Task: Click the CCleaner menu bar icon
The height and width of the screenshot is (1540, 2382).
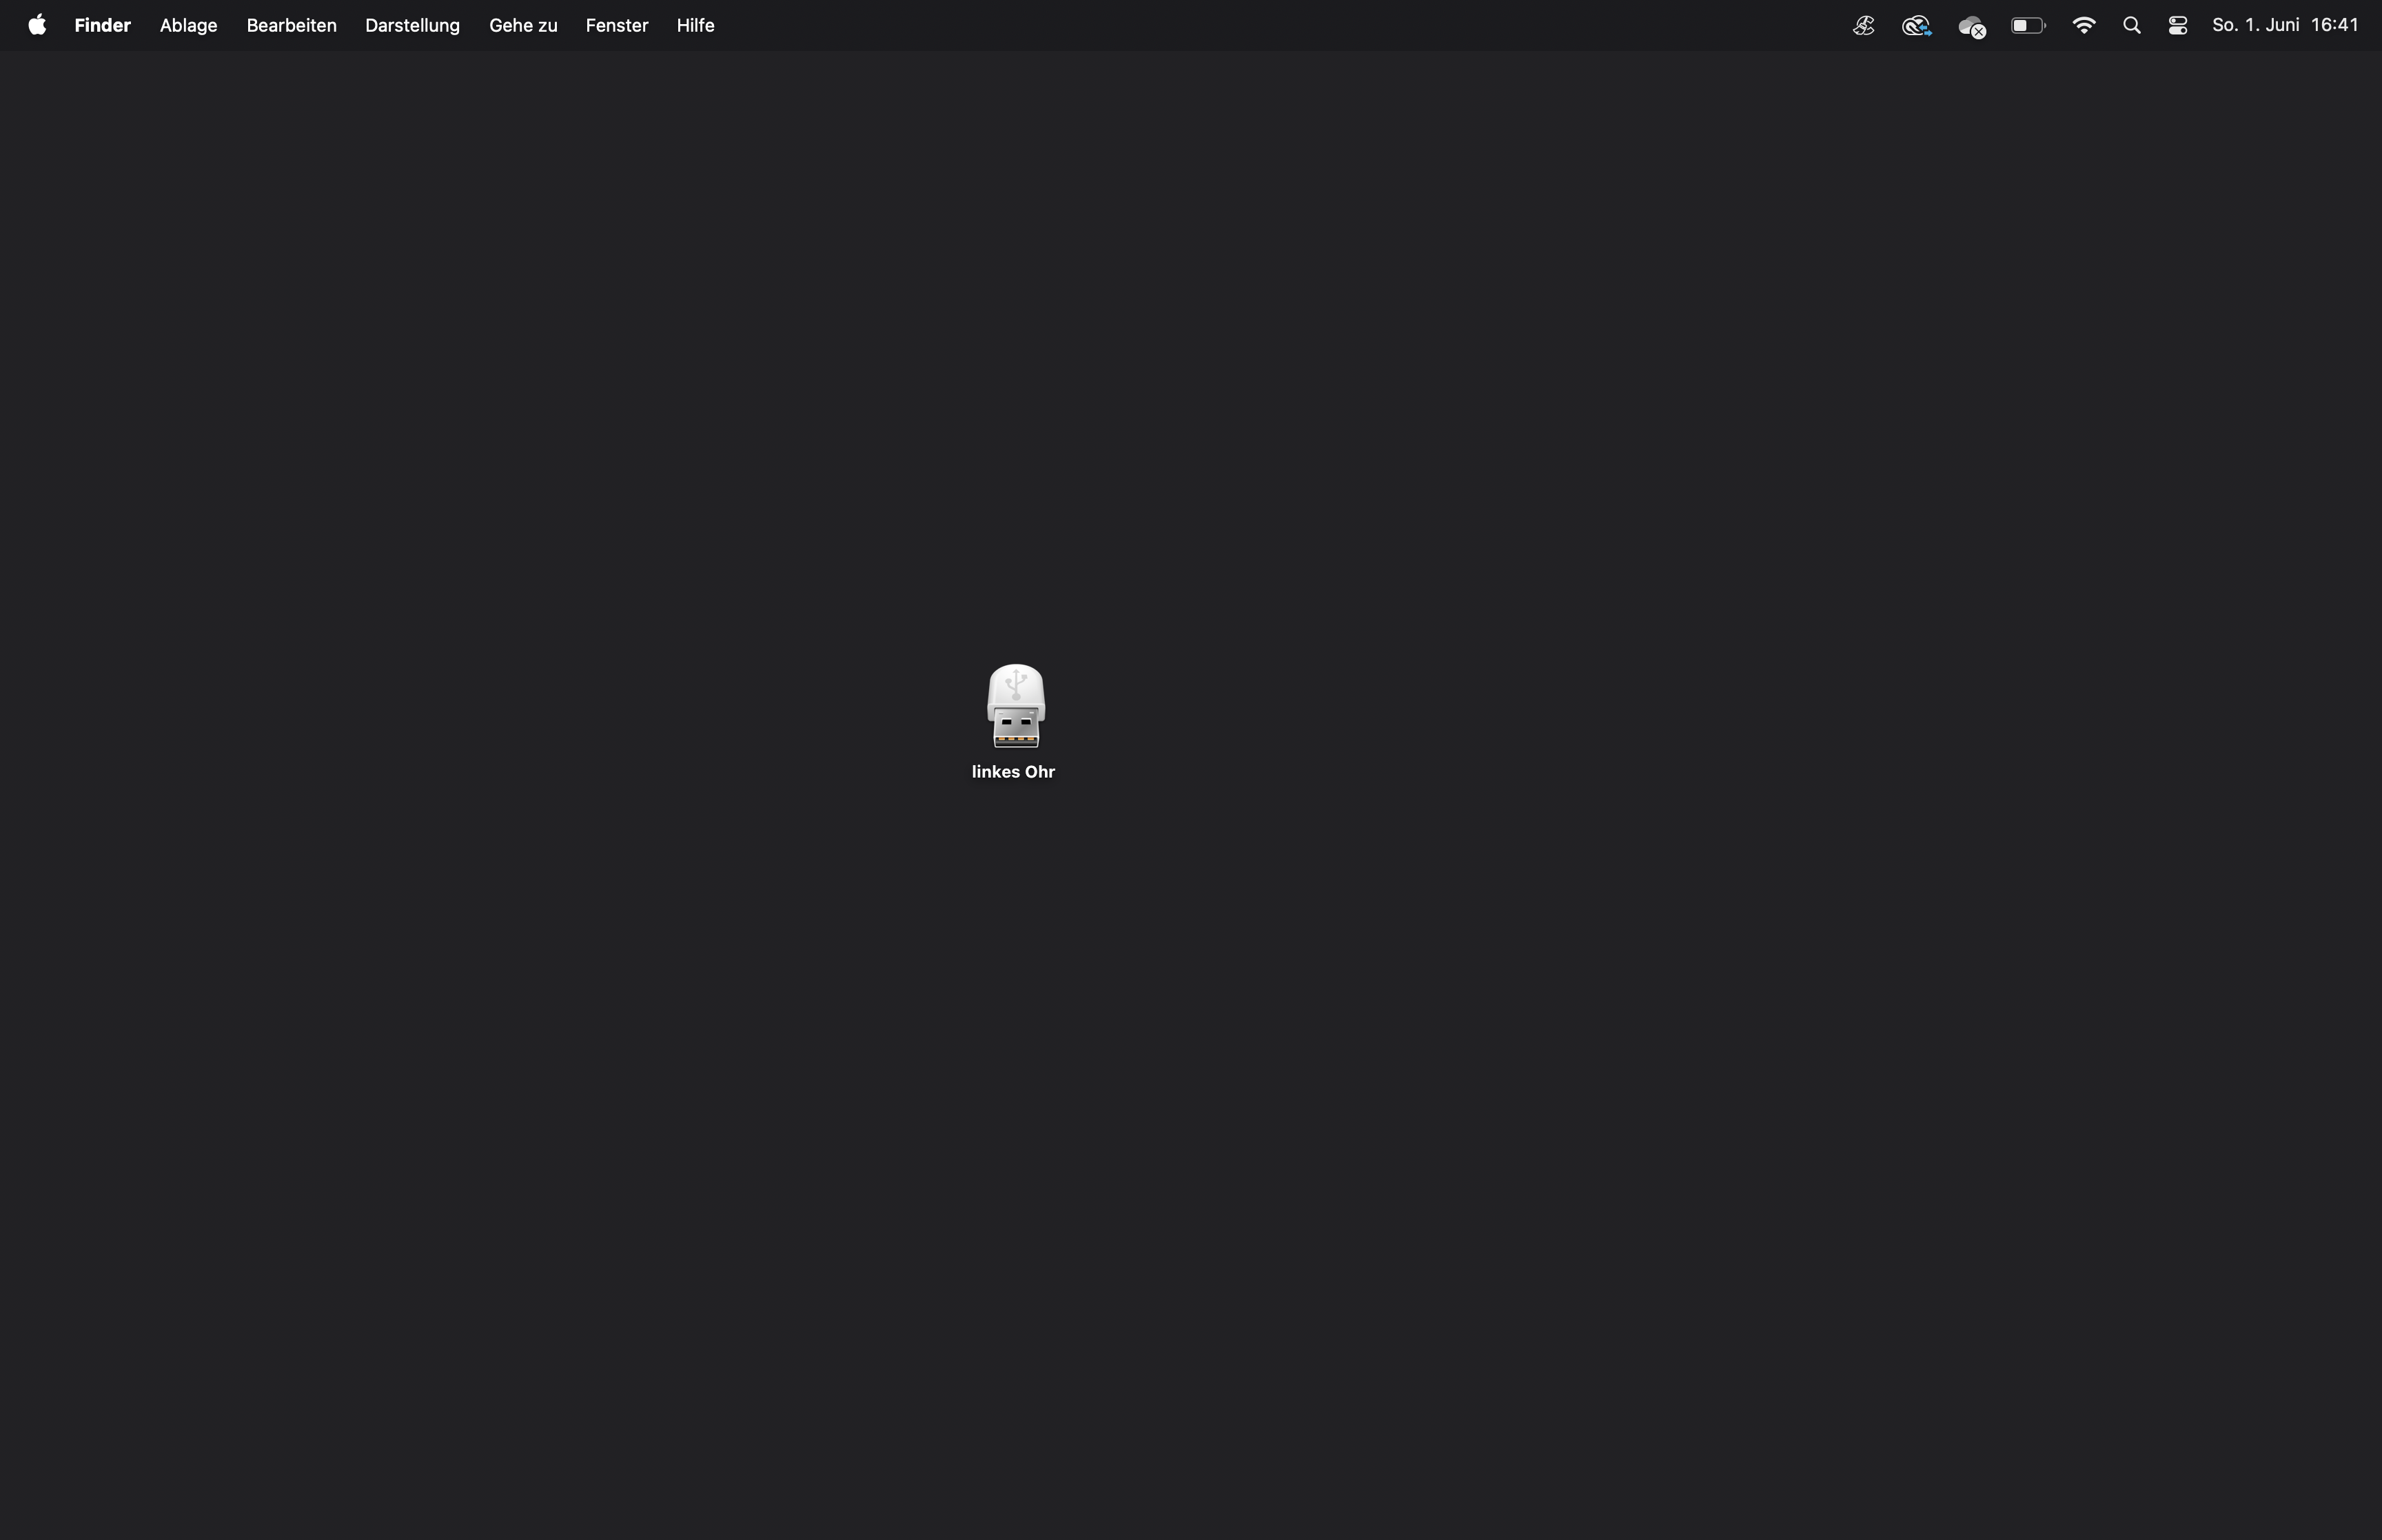Action: click(1863, 26)
